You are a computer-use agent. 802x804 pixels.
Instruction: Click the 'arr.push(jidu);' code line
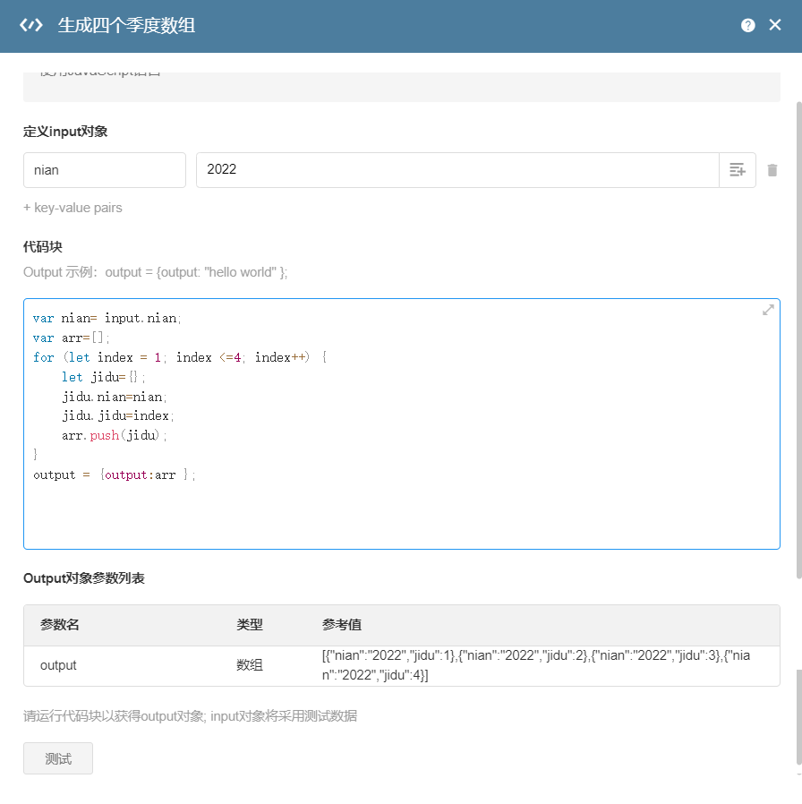point(115,435)
